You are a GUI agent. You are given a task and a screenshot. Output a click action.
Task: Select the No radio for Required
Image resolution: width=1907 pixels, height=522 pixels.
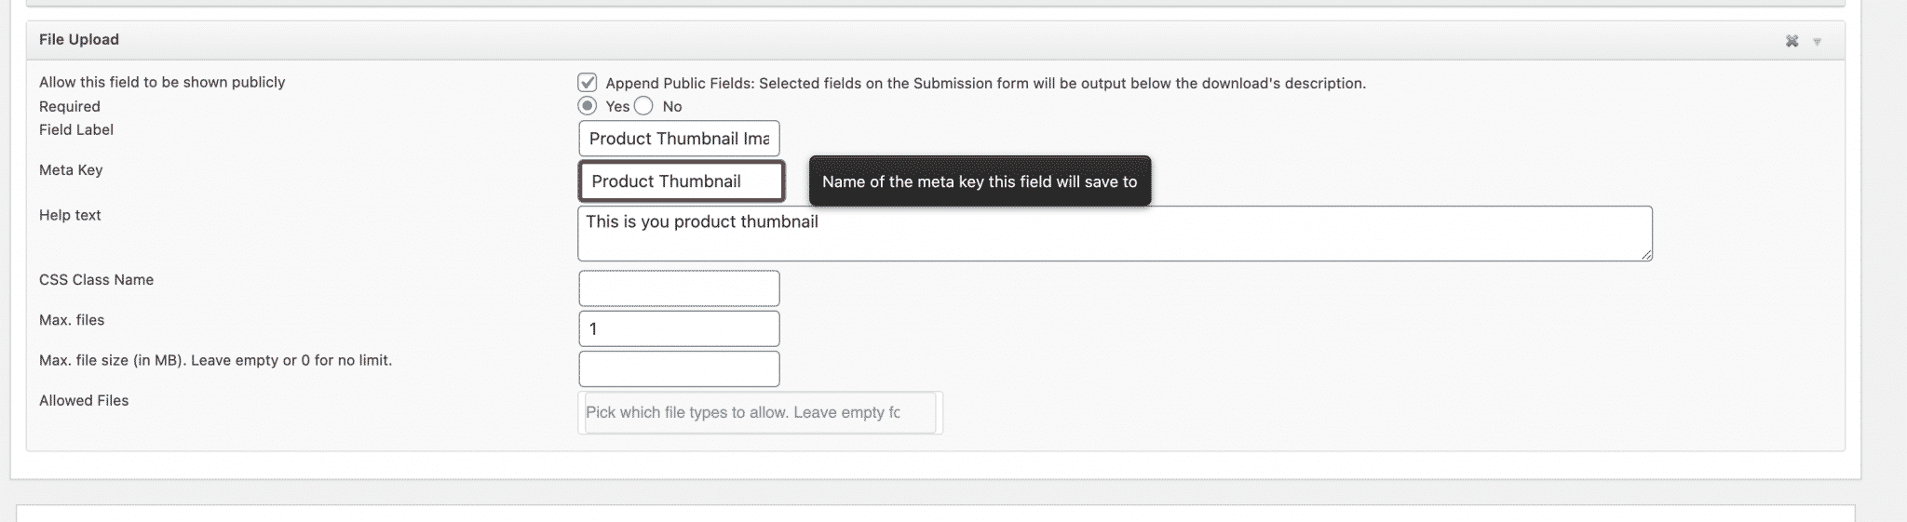coord(643,106)
